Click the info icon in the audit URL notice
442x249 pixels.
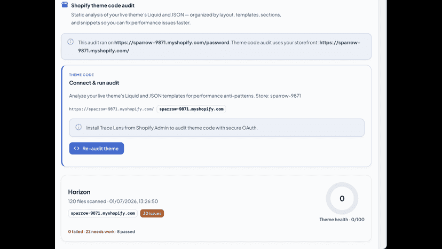point(70,42)
